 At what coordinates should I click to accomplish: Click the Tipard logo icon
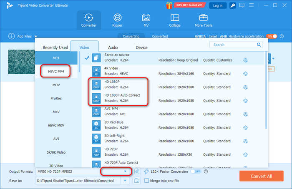coord(9,5)
